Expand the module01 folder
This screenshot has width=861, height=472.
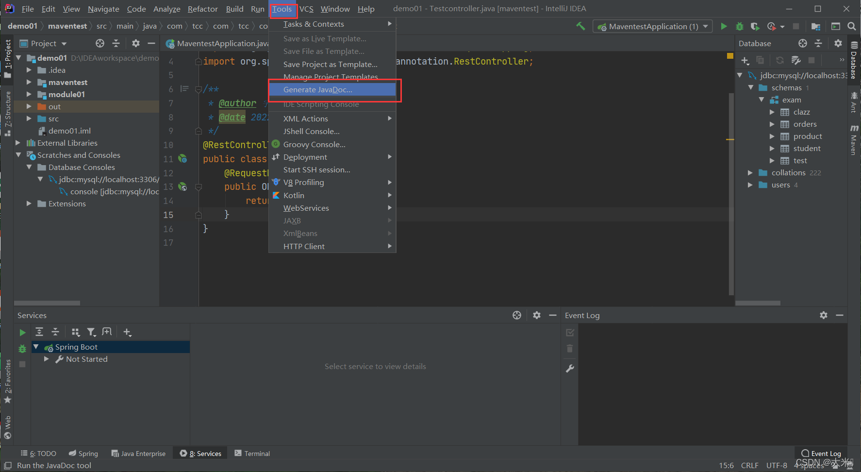pyautogui.click(x=29, y=94)
